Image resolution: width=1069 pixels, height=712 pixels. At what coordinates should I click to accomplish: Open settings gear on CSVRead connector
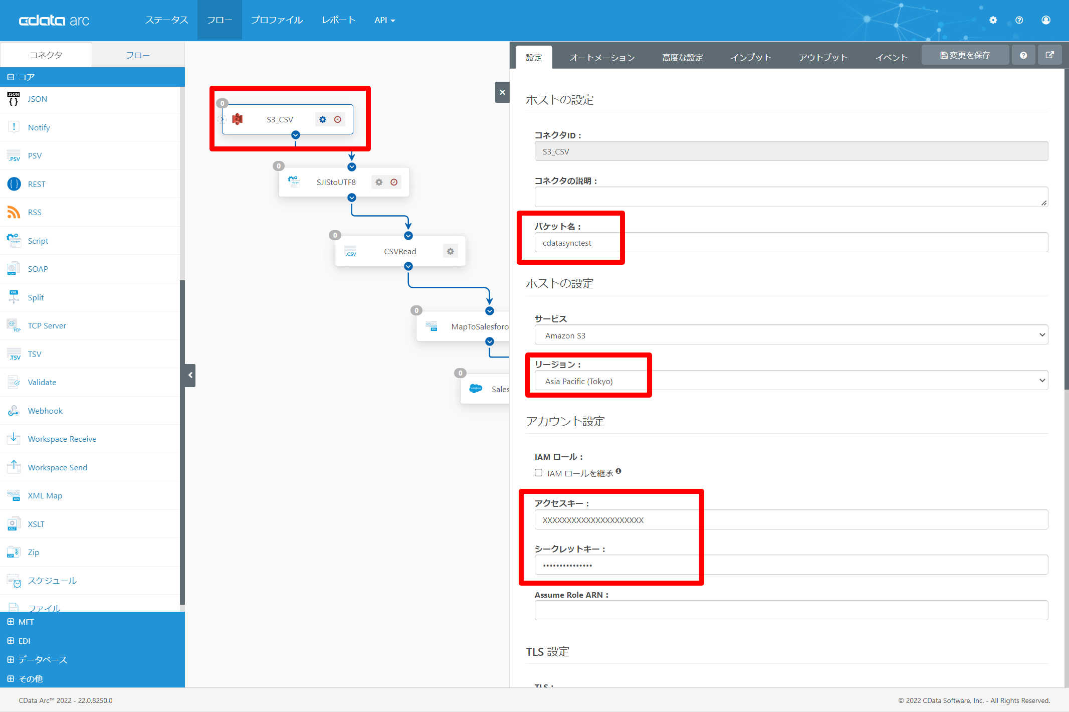(450, 251)
